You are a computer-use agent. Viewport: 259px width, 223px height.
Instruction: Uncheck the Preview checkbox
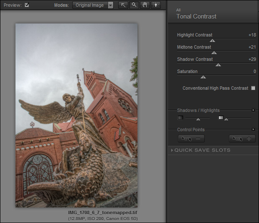click(x=27, y=5)
